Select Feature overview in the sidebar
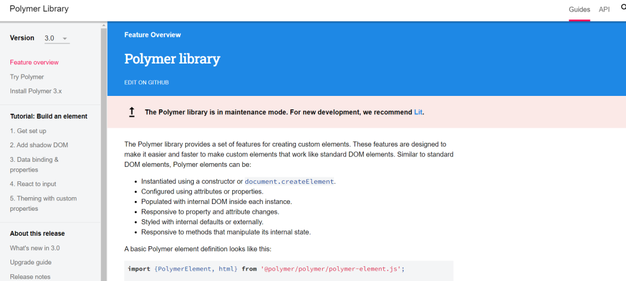Screen dimensions: 626x281 [34, 62]
